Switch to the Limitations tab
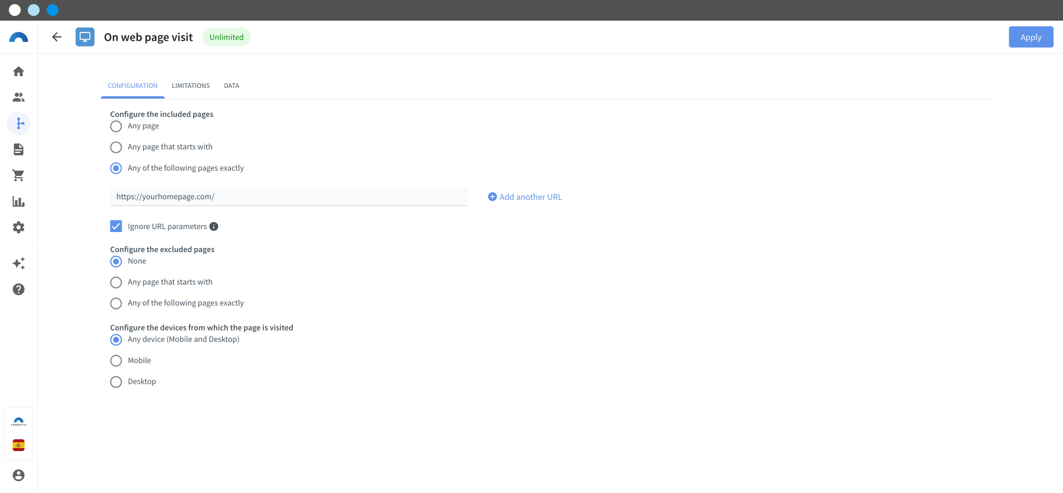 coord(191,86)
